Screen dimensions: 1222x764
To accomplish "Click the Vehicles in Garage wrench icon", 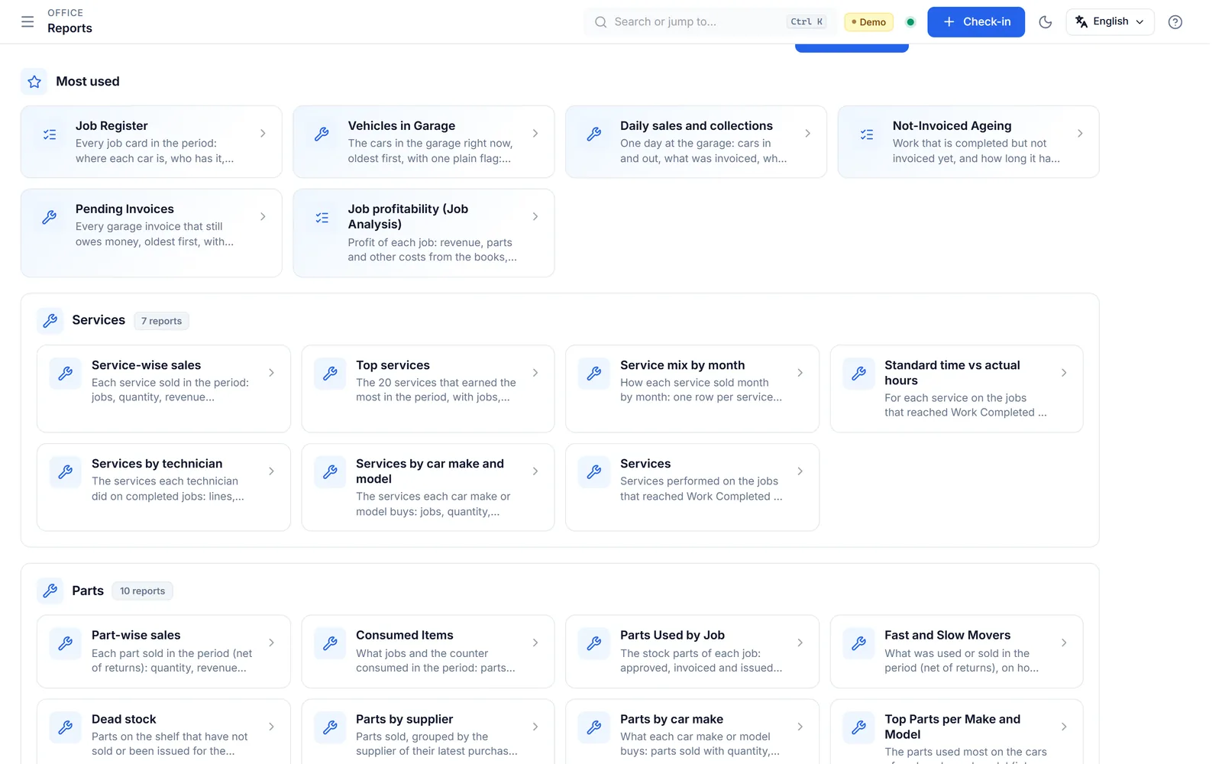I will click(322, 134).
